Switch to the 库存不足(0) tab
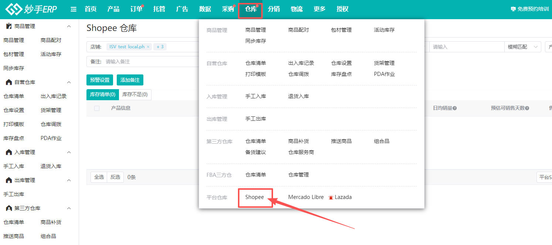Screen dimensions: 552x245 tap(135, 95)
